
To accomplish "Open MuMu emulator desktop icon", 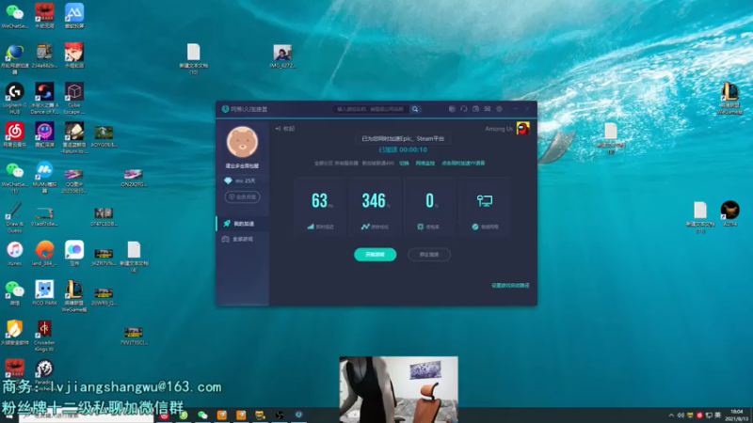I will [44, 177].
